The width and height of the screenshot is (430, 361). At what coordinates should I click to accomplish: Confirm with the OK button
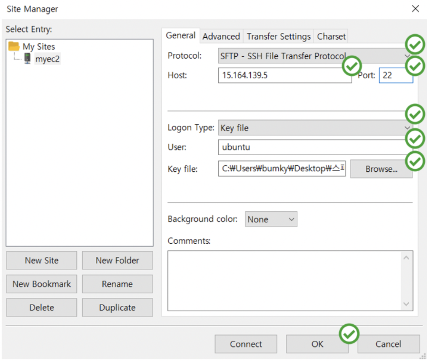[317, 344]
